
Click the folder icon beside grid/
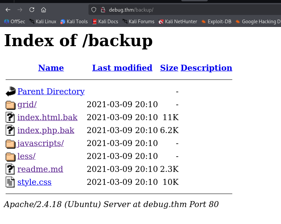[x=10, y=104]
